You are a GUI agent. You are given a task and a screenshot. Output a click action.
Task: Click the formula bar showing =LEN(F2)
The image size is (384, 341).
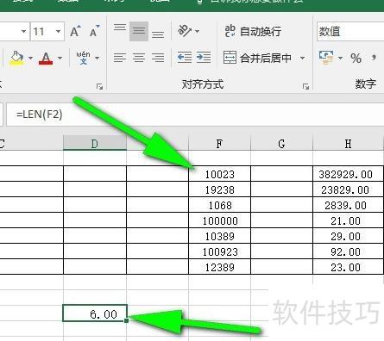pyautogui.click(x=195, y=115)
